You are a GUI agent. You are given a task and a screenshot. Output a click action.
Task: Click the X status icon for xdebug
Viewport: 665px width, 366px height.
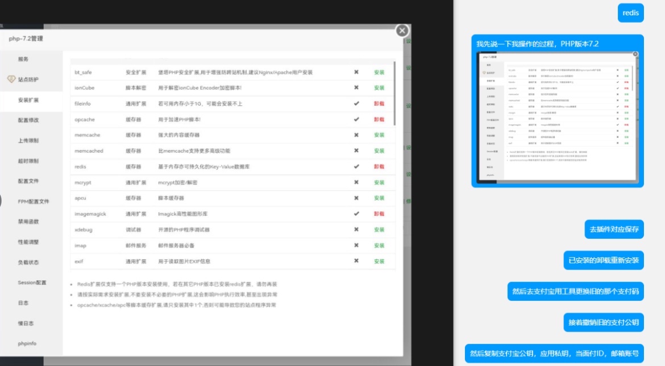point(356,229)
